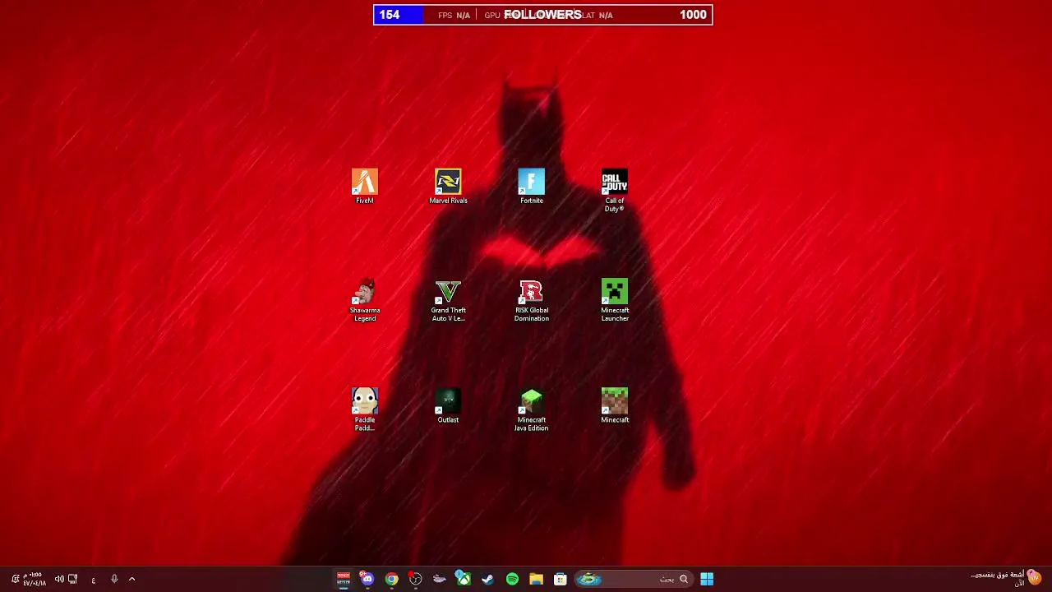
Task: Select the Paddle Paddle desktop shortcut
Action: (x=365, y=410)
